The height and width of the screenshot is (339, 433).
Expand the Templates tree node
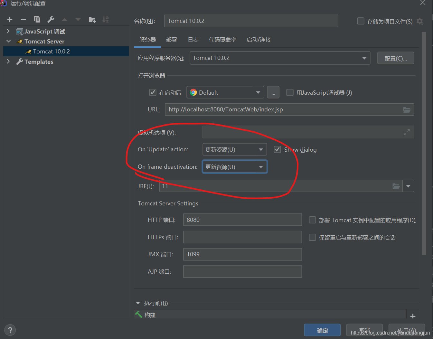[8, 61]
